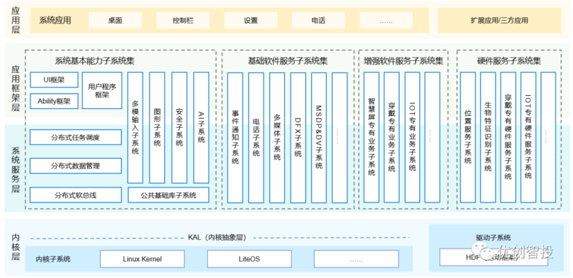Image resolution: width=573 pixels, height=278 pixels.
Task: Click the 生物特征识别子系统 box
Action: point(488,137)
